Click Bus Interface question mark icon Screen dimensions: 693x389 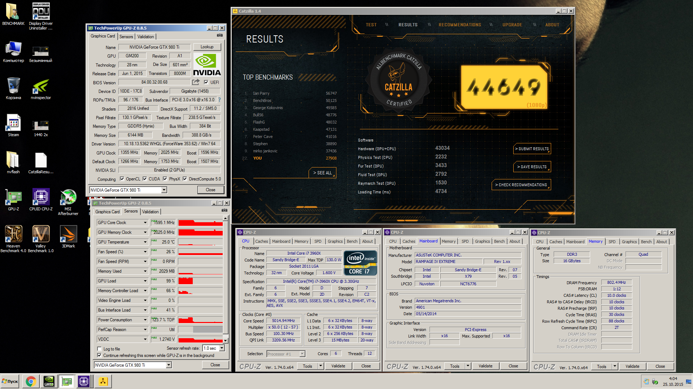click(x=219, y=100)
